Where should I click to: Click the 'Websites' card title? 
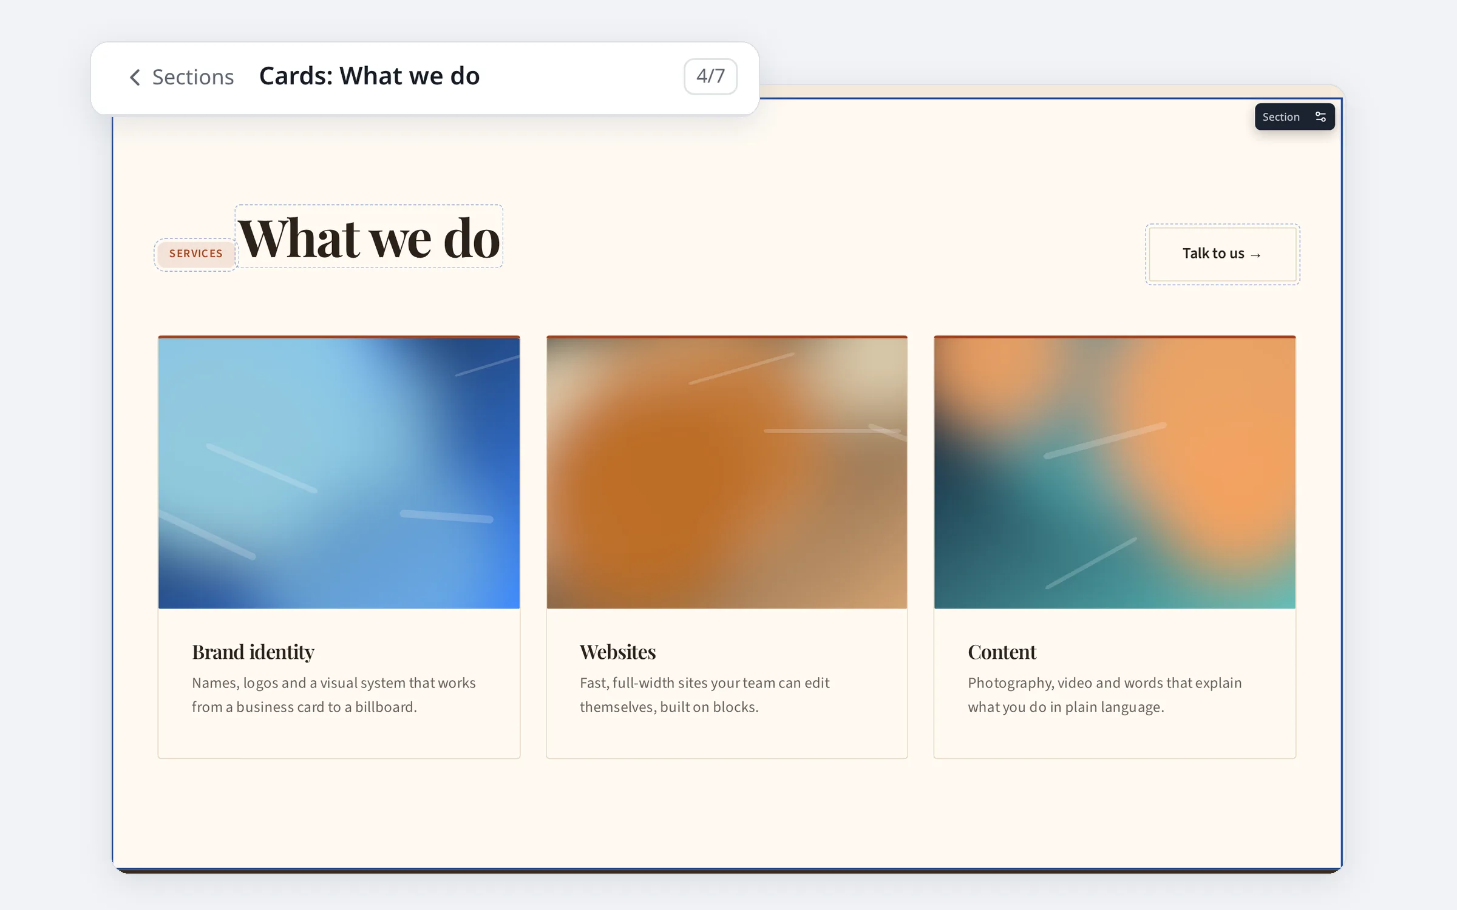click(618, 652)
